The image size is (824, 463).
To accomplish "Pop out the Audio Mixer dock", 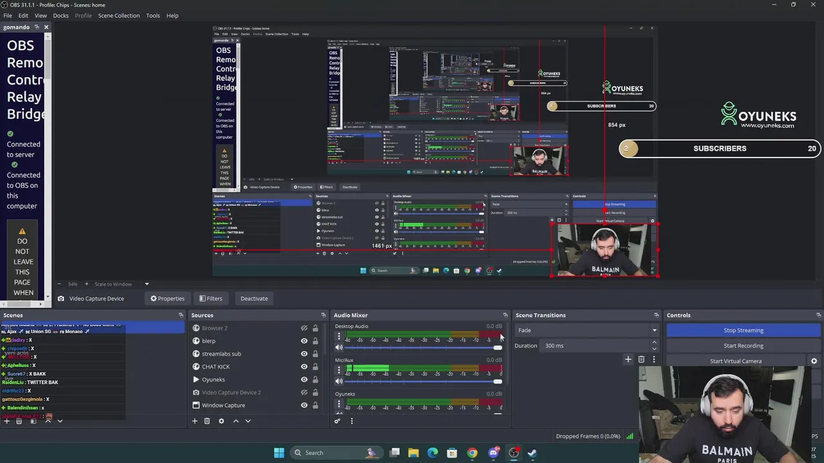I will pyautogui.click(x=505, y=315).
